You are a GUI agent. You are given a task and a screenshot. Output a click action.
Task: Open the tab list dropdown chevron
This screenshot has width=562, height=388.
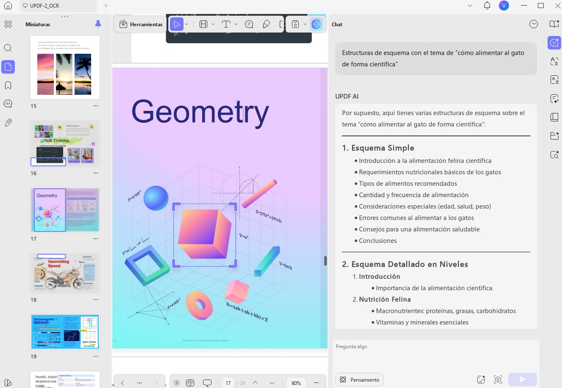coord(470,6)
